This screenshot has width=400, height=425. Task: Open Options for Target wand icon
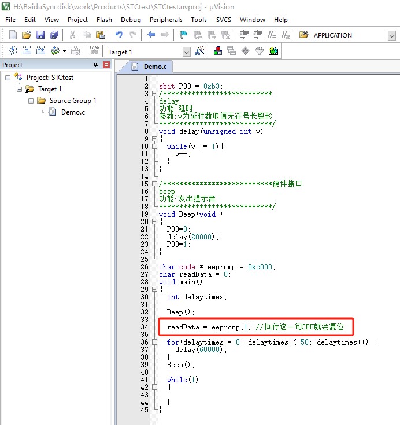tap(200, 51)
